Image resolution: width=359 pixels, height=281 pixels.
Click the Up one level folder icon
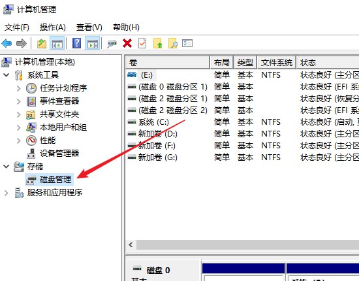click(42, 43)
